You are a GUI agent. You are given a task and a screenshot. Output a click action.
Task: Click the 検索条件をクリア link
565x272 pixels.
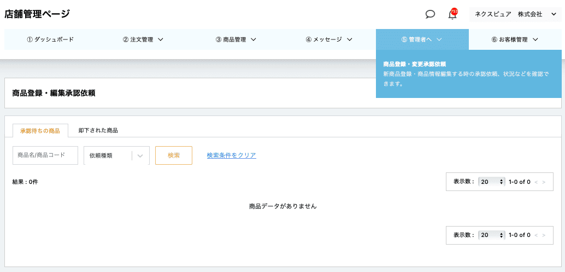(x=231, y=155)
